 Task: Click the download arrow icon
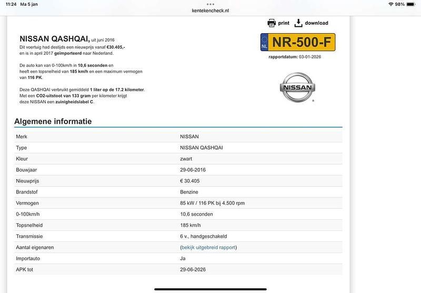[x=298, y=23]
